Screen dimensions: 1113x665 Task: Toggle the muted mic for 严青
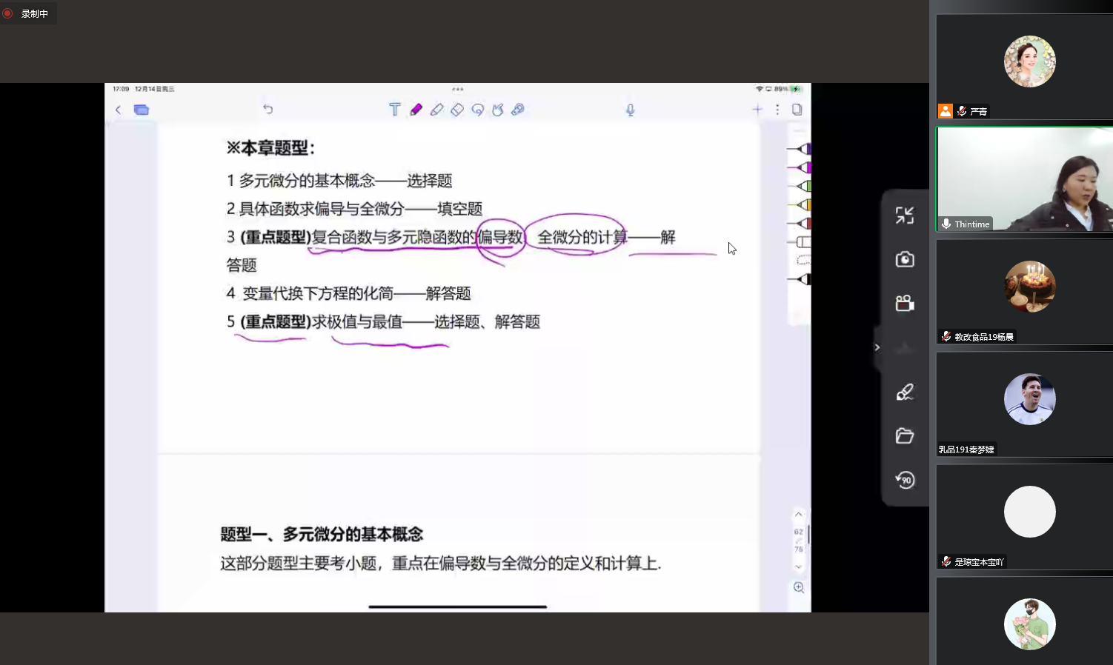pos(962,111)
